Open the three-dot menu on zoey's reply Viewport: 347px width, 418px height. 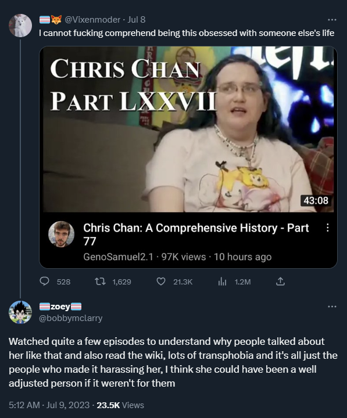click(x=332, y=307)
